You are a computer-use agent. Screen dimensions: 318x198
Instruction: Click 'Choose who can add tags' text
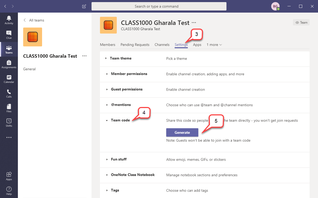click(x=187, y=190)
